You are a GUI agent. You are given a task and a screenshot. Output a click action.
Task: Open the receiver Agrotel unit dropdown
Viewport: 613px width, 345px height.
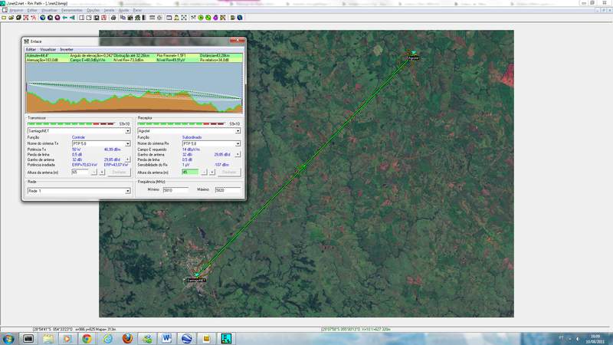[x=238, y=131]
